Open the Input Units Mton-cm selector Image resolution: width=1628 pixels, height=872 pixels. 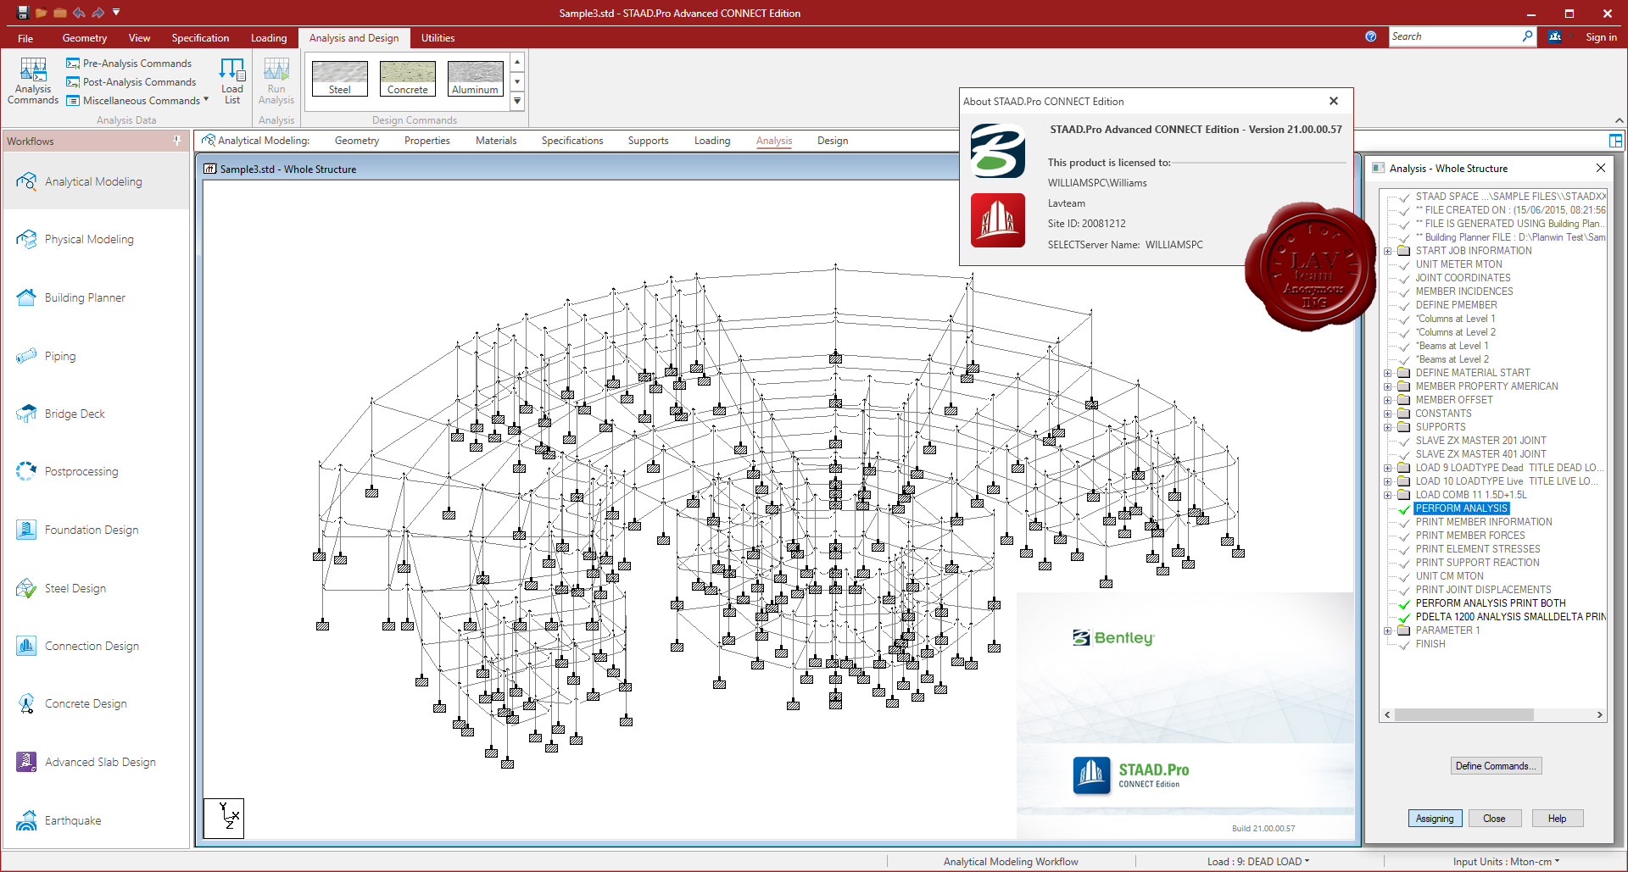[x=1506, y=862]
